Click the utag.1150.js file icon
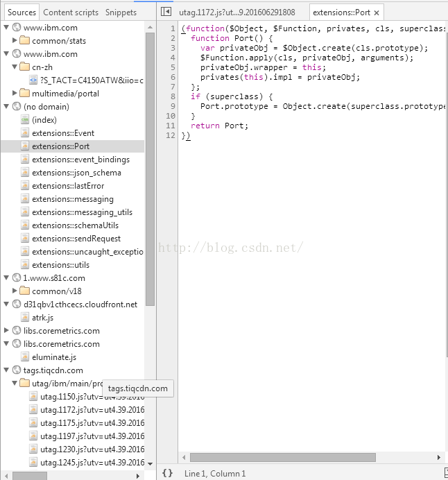The height and width of the screenshot is (480, 448). [x=33, y=397]
